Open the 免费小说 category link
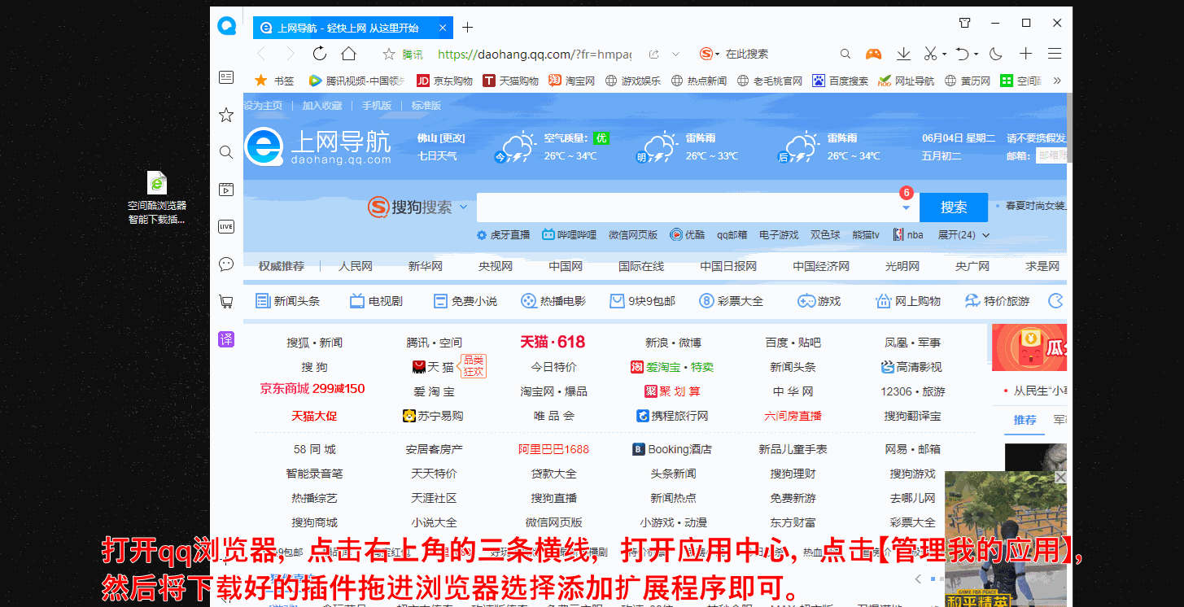Screen dimensions: 1184x607 pos(465,301)
